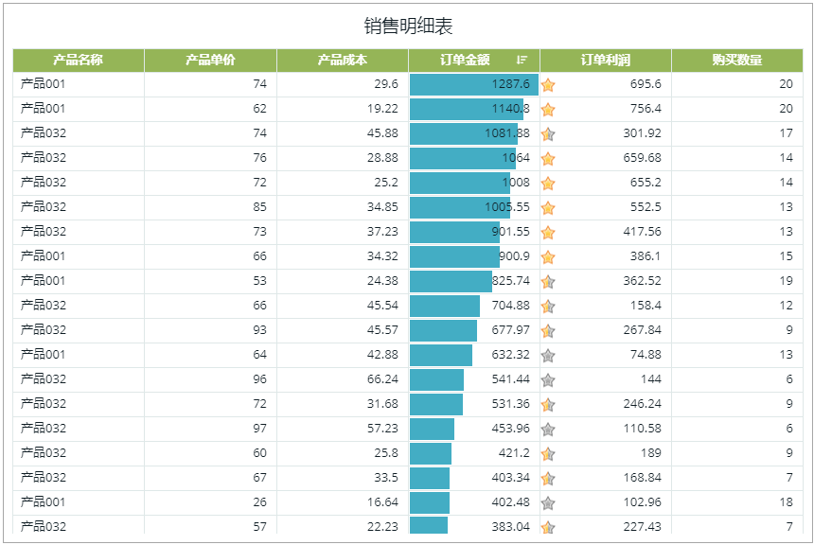Click the star icon beside profit 110.58
The image size is (814, 545).
pyautogui.click(x=548, y=430)
